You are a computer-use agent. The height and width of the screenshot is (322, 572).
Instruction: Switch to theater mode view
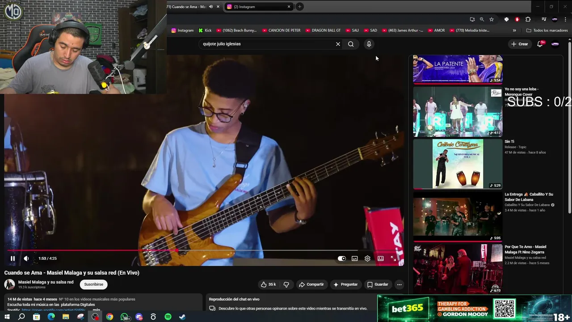click(380, 258)
